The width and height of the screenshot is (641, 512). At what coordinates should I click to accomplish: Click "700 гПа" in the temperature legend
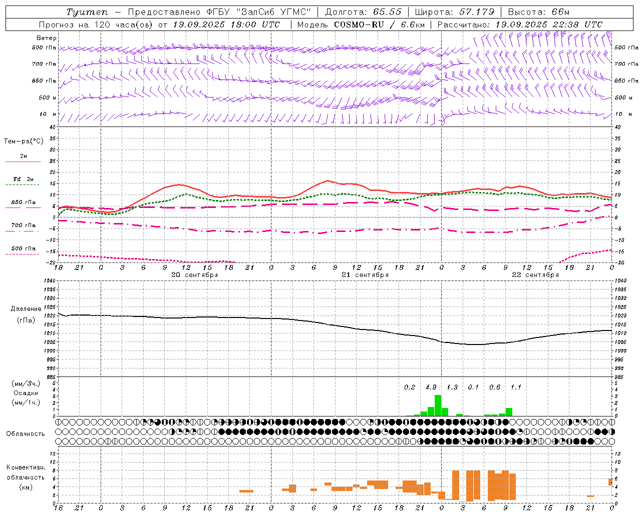click(24, 225)
